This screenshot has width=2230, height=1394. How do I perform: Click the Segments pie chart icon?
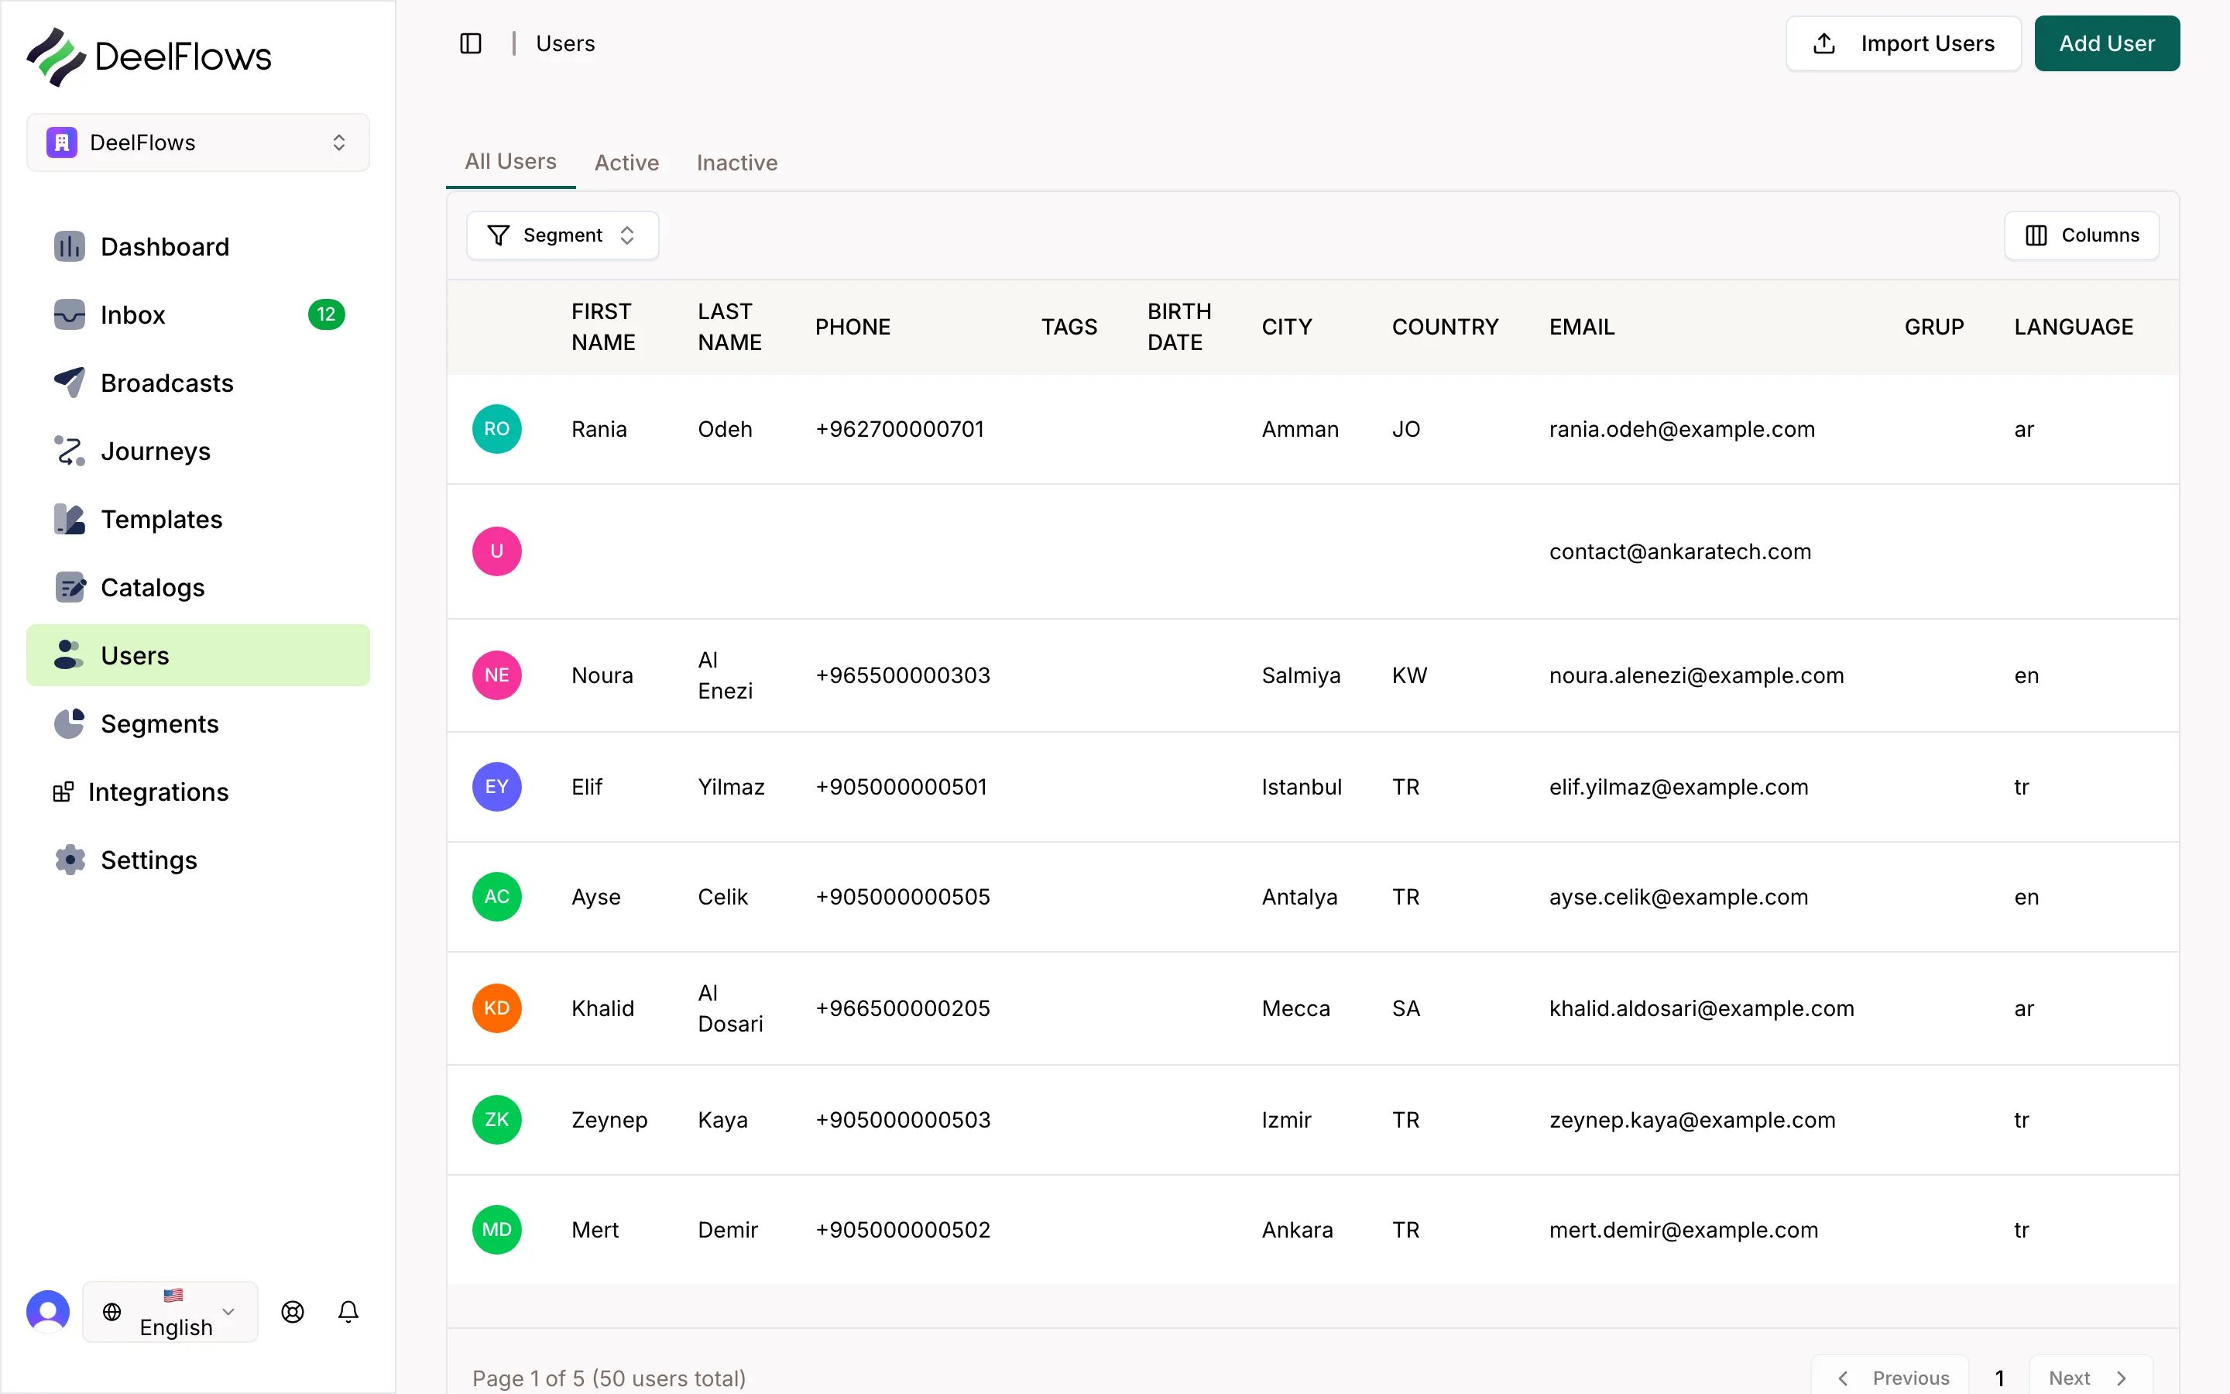coord(69,724)
